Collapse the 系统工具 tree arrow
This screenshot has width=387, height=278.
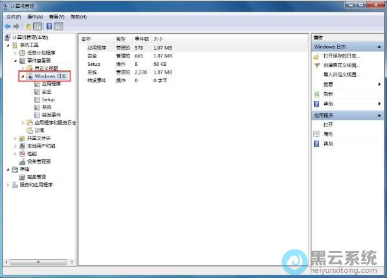pos(8,45)
